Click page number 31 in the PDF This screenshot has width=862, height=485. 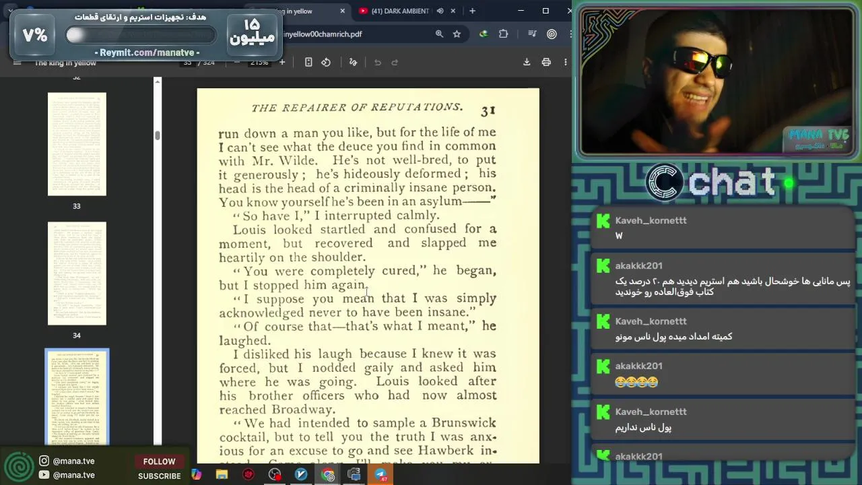pyautogui.click(x=488, y=110)
